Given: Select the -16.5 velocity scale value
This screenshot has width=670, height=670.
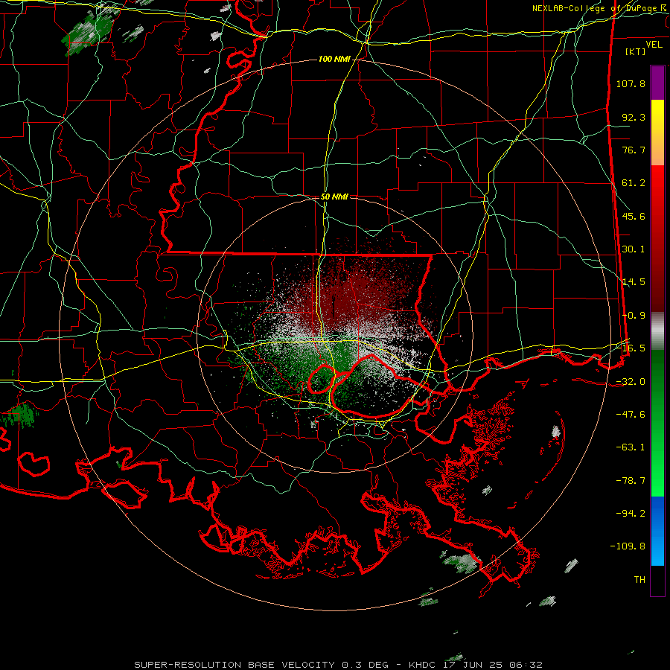Looking at the screenshot, I should coord(631,348).
